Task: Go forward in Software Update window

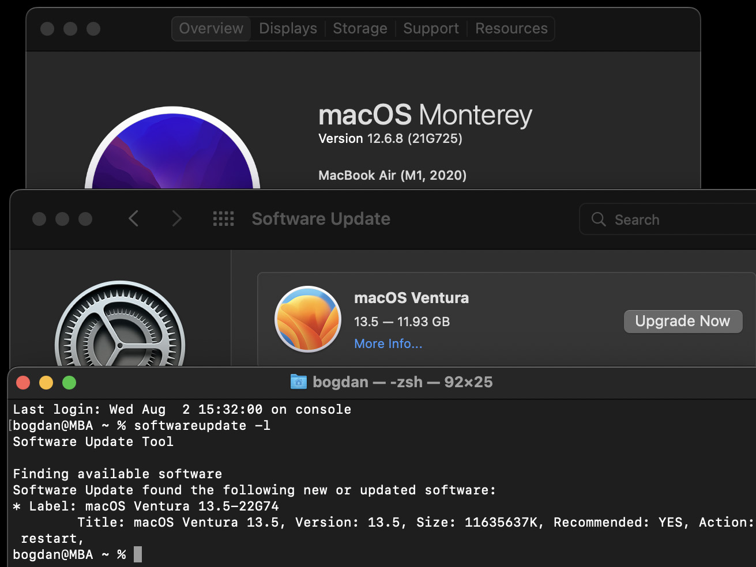Action: [176, 219]
